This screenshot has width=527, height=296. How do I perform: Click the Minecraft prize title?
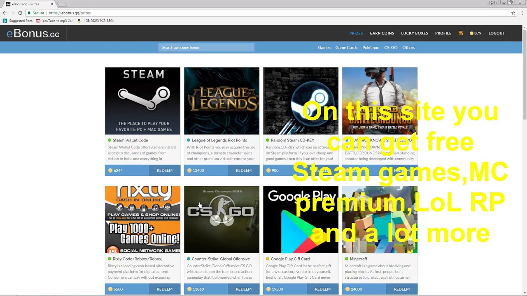(359, 259)
